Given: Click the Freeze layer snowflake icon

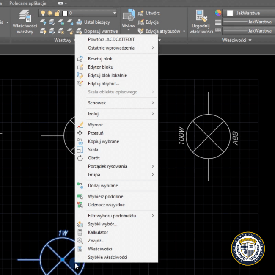Looking at the screenshot, I should tap(61, 22).
